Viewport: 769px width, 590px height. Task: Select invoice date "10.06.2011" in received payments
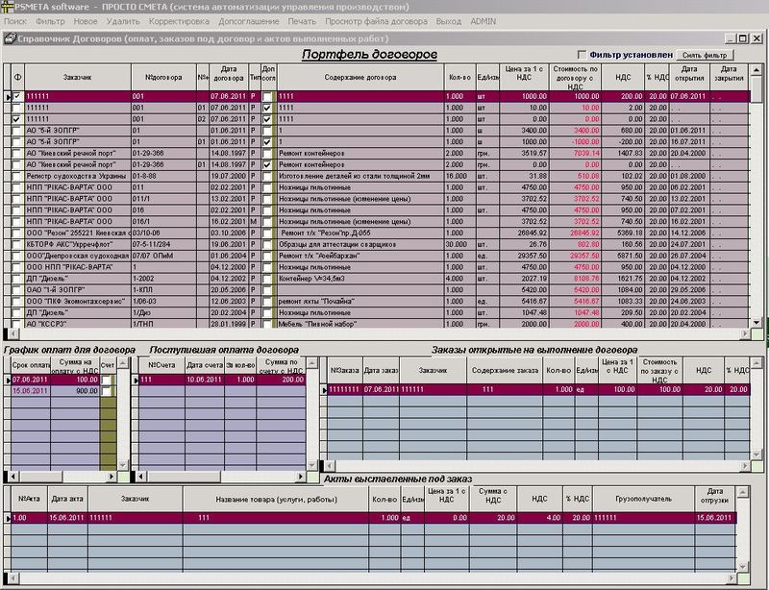[205, 380]
